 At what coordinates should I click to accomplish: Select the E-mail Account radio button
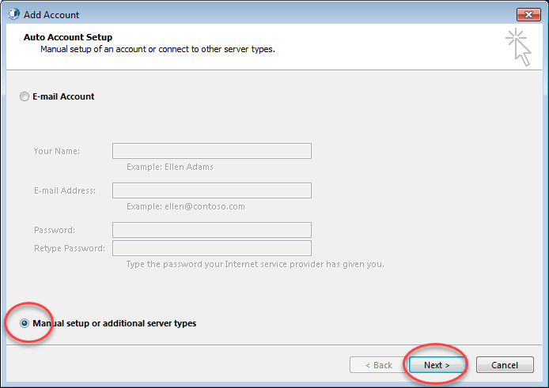pos(25,96)
